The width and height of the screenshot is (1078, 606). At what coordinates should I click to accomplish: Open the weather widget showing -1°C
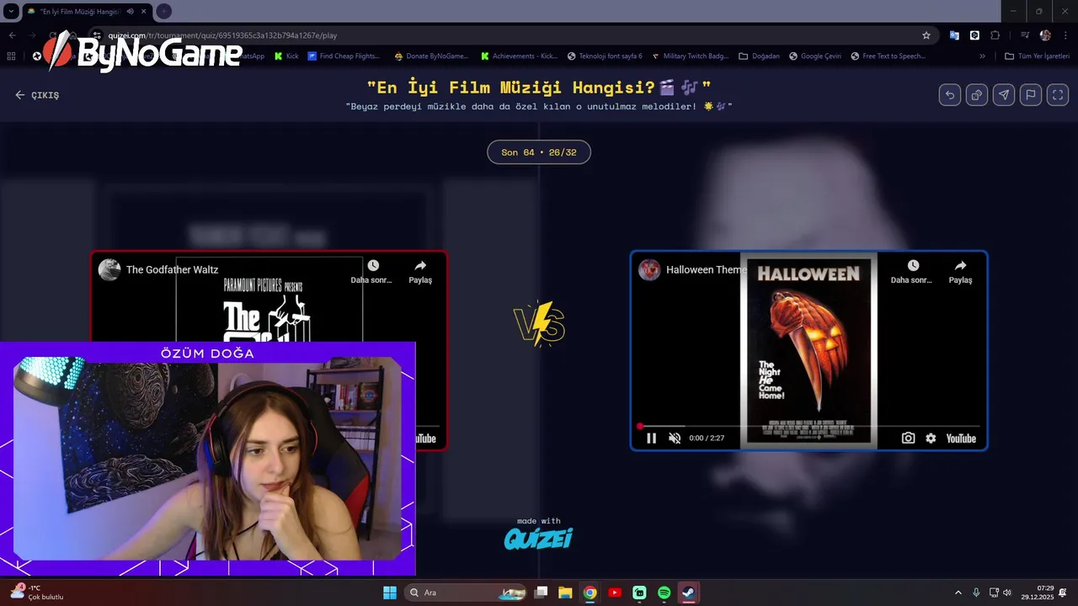coord(38,593)
